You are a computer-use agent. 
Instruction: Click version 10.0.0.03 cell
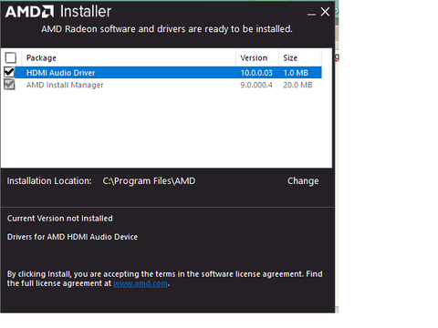coord(256,73)
